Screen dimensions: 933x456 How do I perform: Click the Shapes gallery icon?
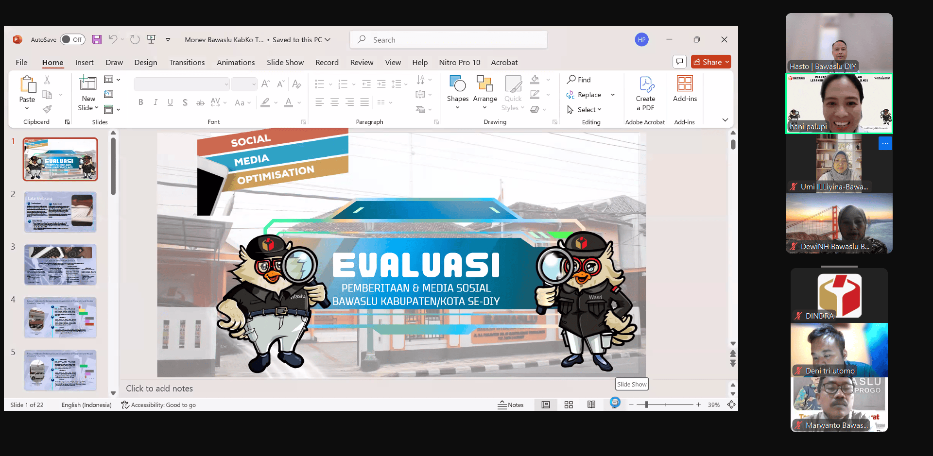point(457,84)
